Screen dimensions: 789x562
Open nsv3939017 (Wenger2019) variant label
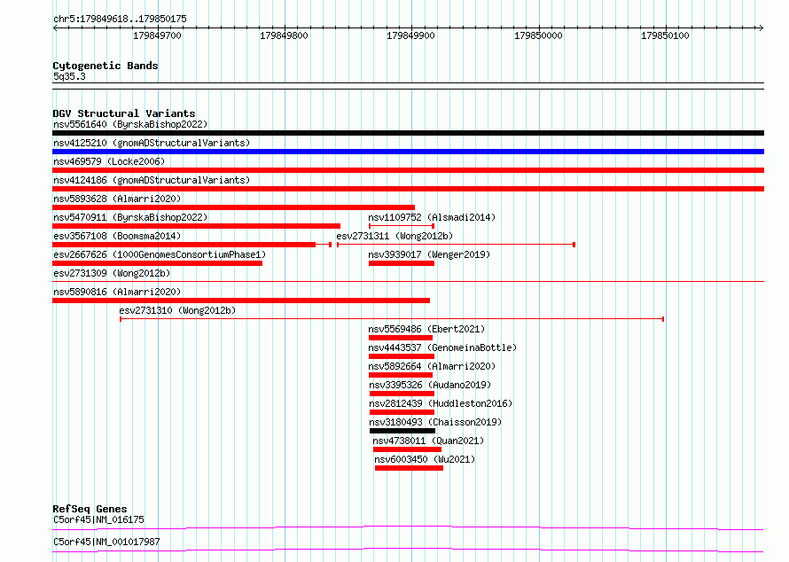coord(429,254)
